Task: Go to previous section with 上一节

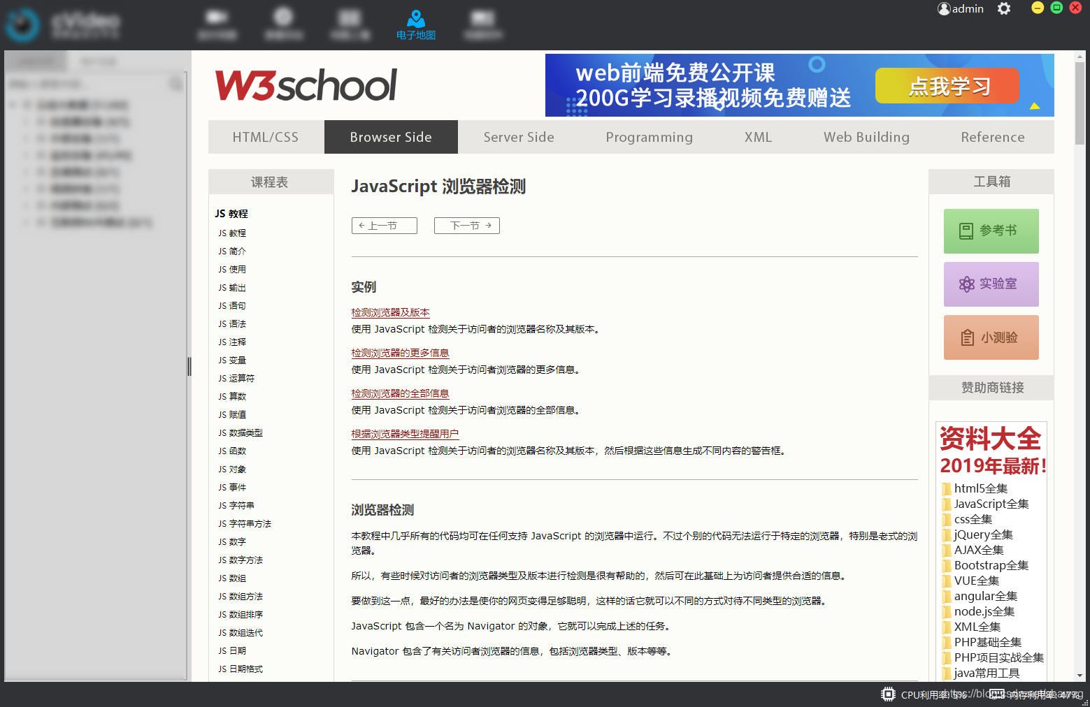Action: click(385, 226)
